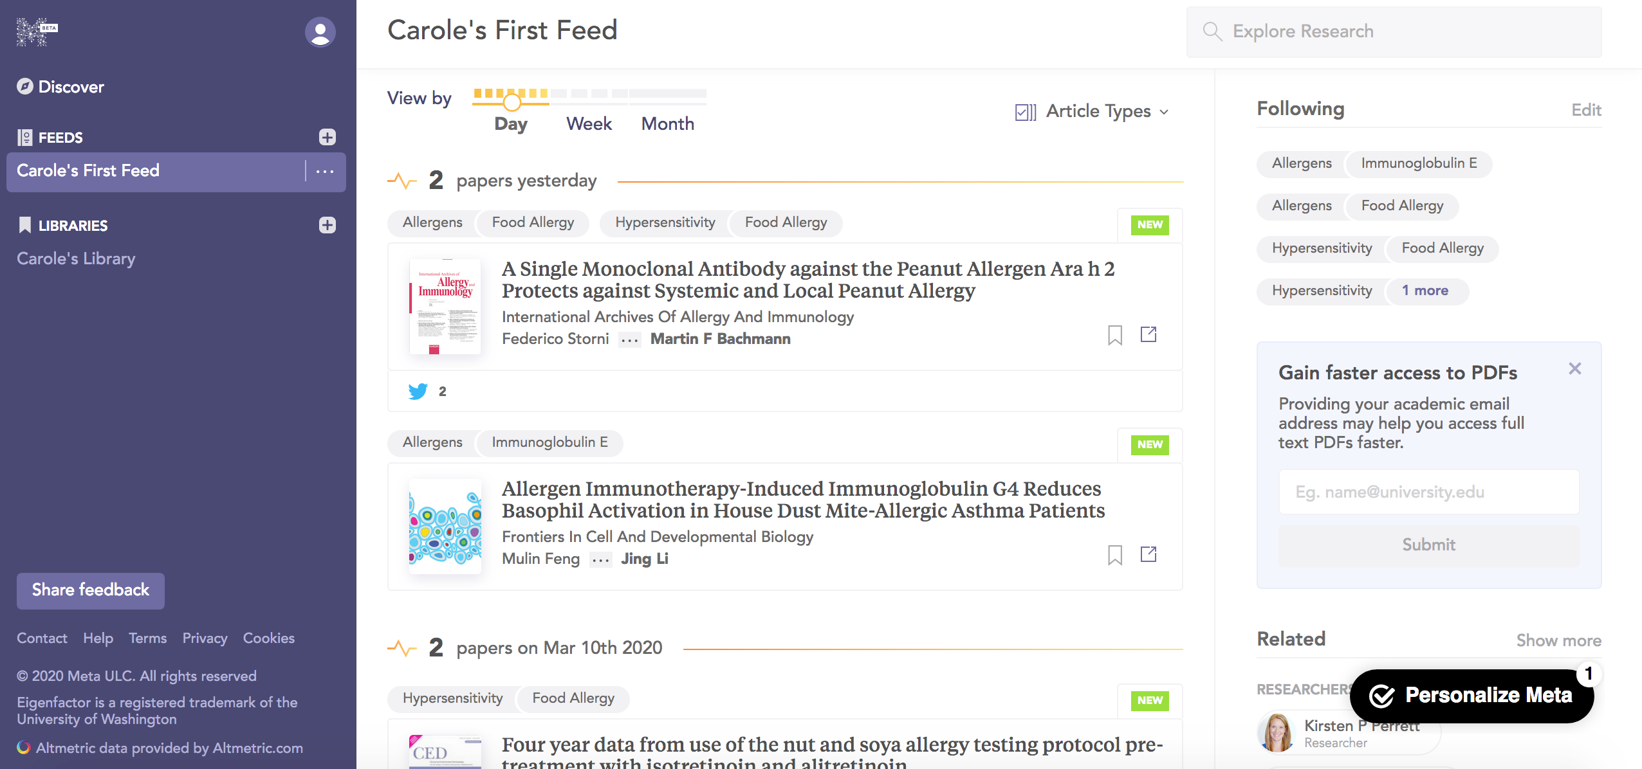Click the Share feedback button
Screen dimensions: 1642x769
click(91, 590)
